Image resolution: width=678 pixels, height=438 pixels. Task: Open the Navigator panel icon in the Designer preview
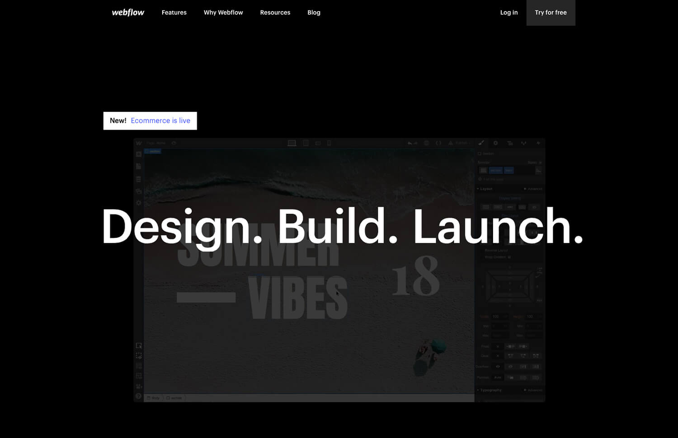510,143
